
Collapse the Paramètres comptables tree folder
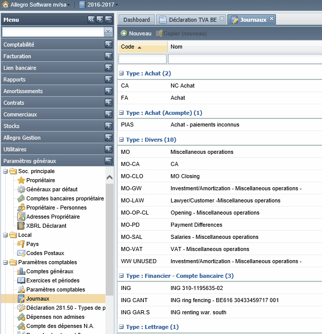click(x=6, y=262)
